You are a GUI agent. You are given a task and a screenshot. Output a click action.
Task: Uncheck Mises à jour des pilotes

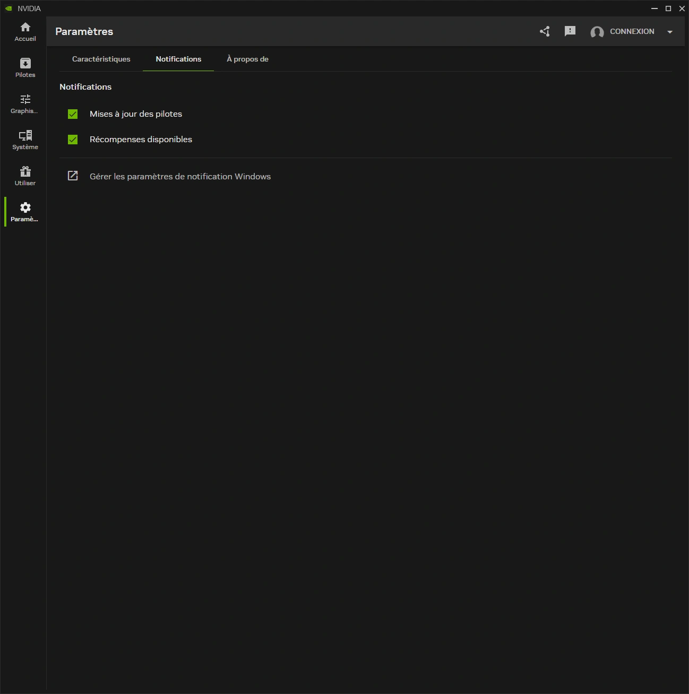click(x=73, y=114)
